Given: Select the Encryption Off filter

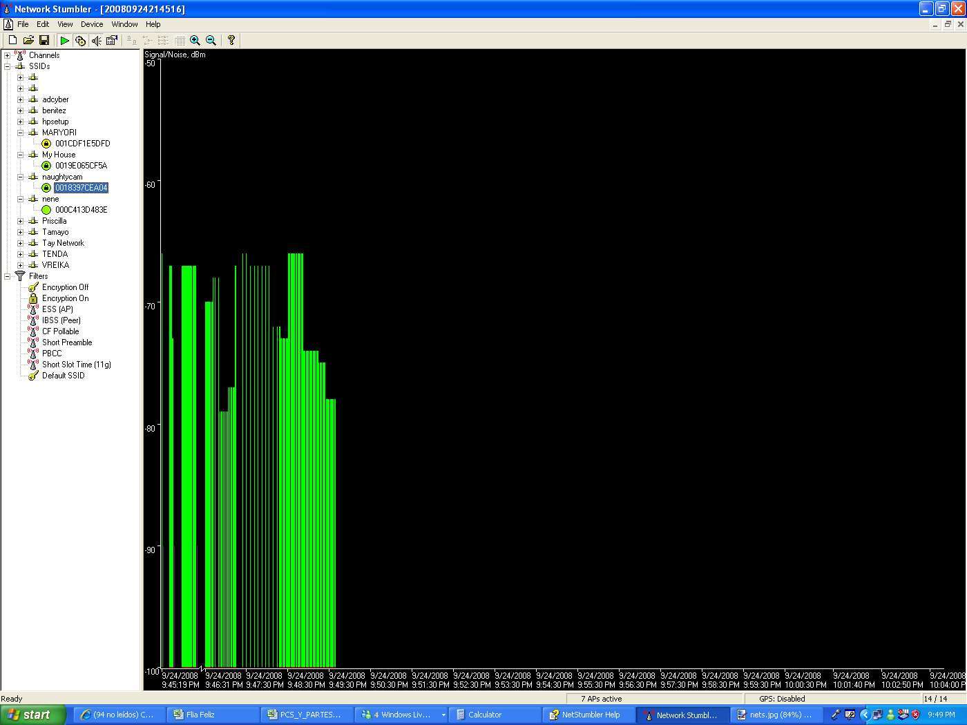Looking at the screenshot, I should pyautogui.click(x=65, y=287).
